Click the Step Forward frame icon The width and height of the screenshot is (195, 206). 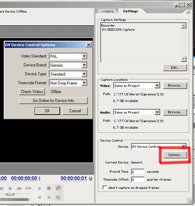tap(19, 188)
